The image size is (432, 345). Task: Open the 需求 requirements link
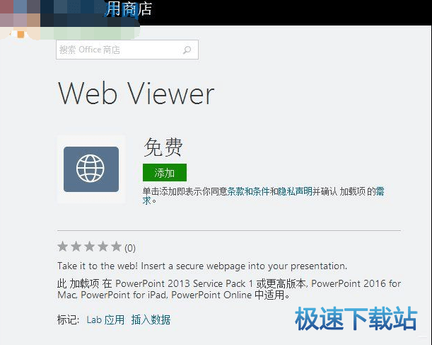click(380, 191)
